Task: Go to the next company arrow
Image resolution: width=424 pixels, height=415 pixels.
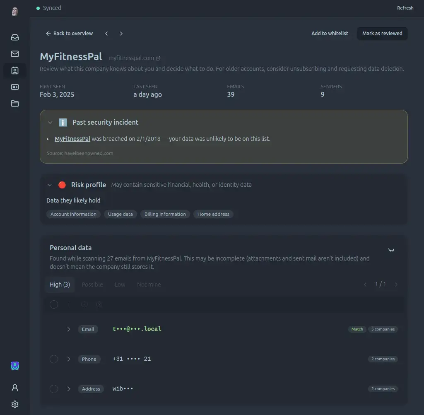Action: 121,34
